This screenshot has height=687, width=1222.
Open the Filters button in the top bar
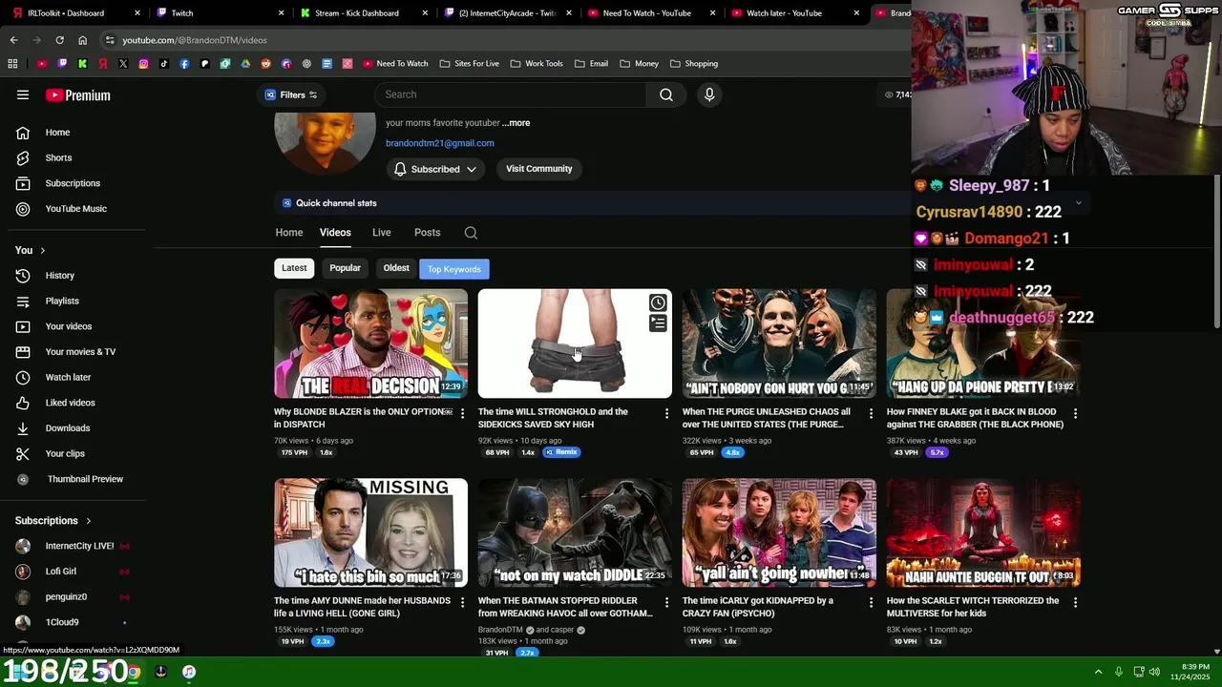(x=291, y=94)
